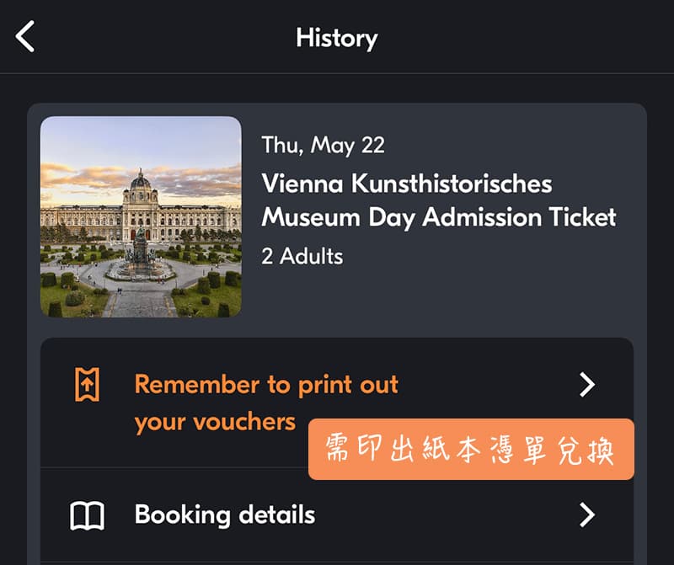Tap the statue monument in the museum photo

pos(141,250)
